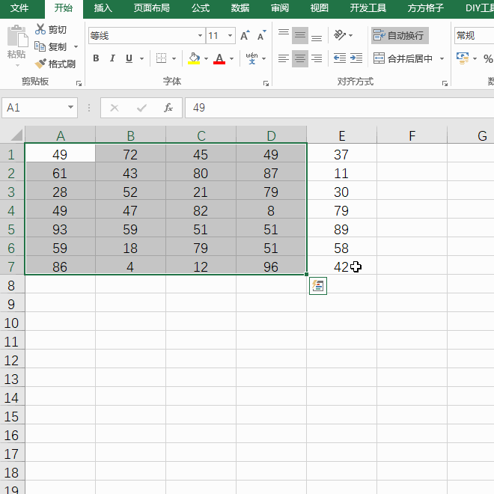494x494 pixels.
Task: Expand the font size dropdown
Action: (231, 35)
